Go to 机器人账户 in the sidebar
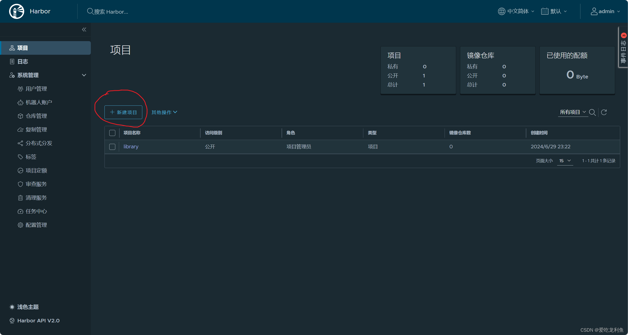Screen dimensions: 628x335 coord(39,102)
